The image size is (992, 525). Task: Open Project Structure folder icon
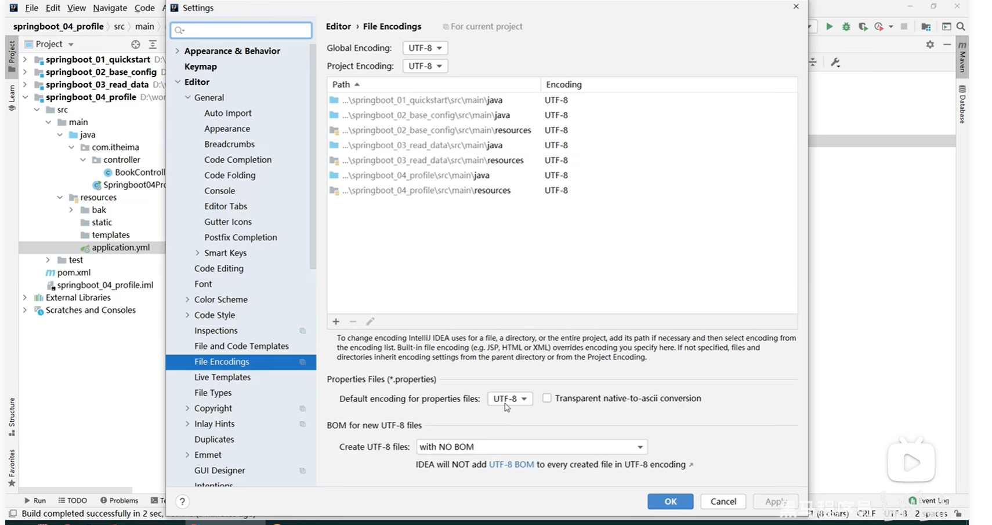coord(926,27)
